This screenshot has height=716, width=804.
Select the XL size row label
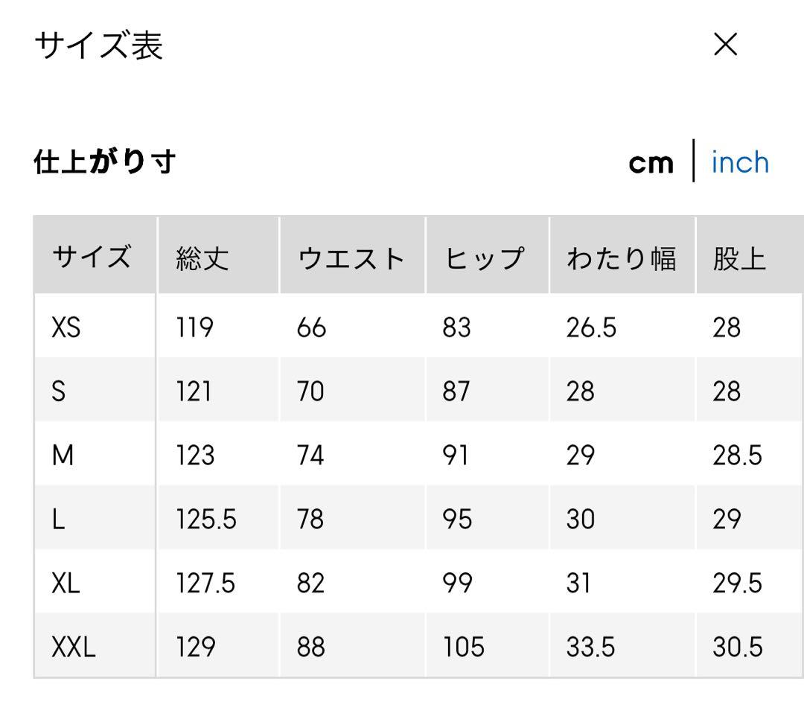point(66,584)
